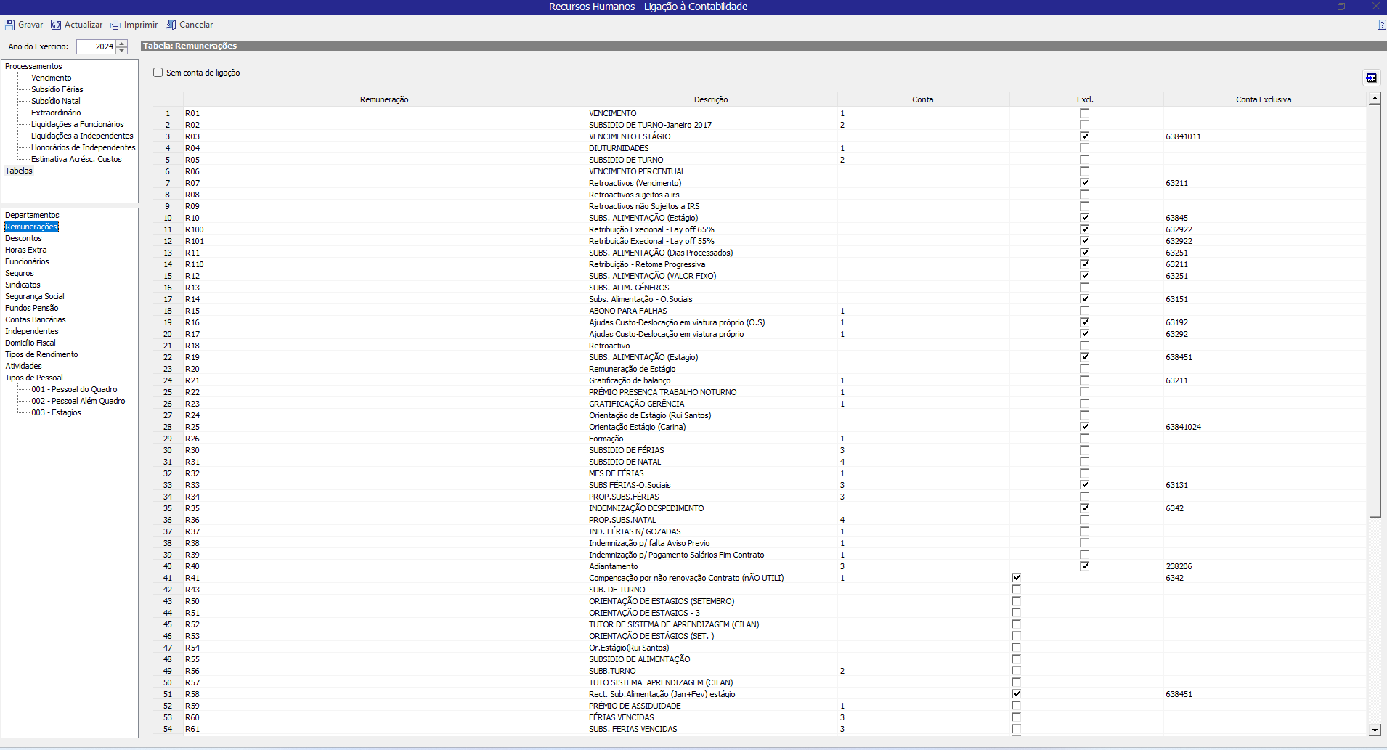Click the Descrição column header

click(x=710, y=99)
